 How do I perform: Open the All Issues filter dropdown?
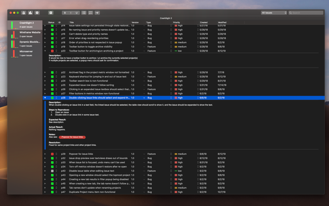pyautogui.click(x=274, y=13)
